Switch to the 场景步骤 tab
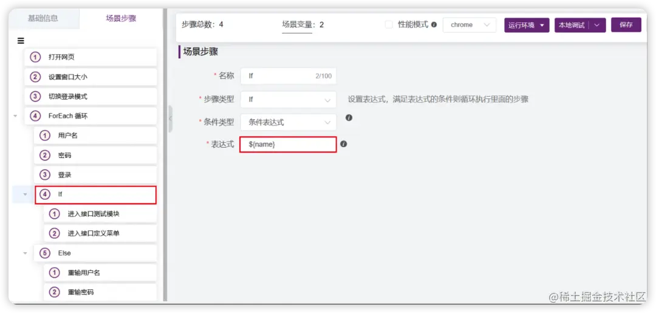The width and height of the screenshot is (656, 313). point(121,18)
